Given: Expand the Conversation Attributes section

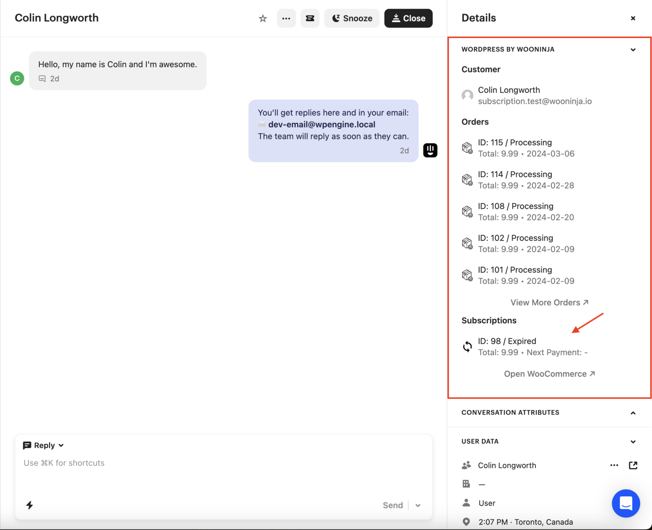Looking at the screenshot, I should pos(633,413).
